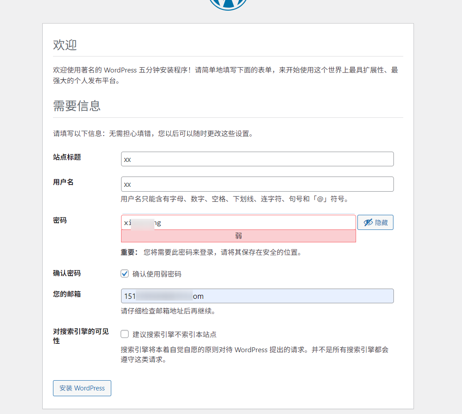Image resolution: width=462 pixels, height=414 pixels.
Task: Click the search engine request description paragraph
Action: point(255,354)
